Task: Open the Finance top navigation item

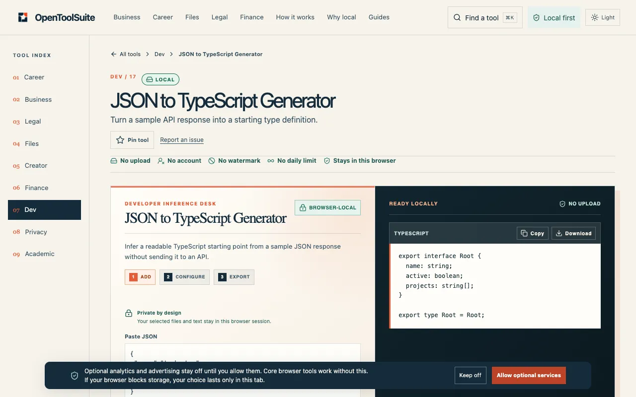Action: click(x=252, y=17)
